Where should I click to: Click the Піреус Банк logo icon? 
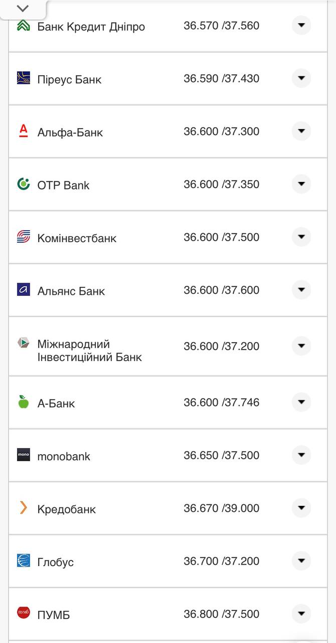[24, 78]
